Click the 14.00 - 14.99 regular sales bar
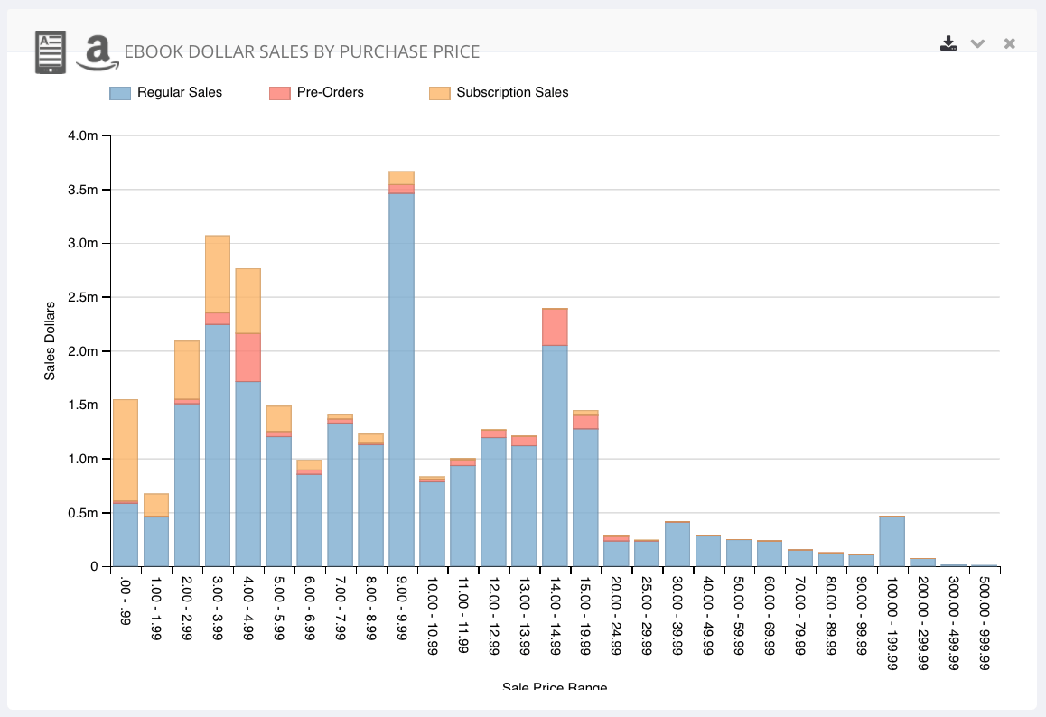This screenshot has height=717, width=1046. [x=555, y=456]
